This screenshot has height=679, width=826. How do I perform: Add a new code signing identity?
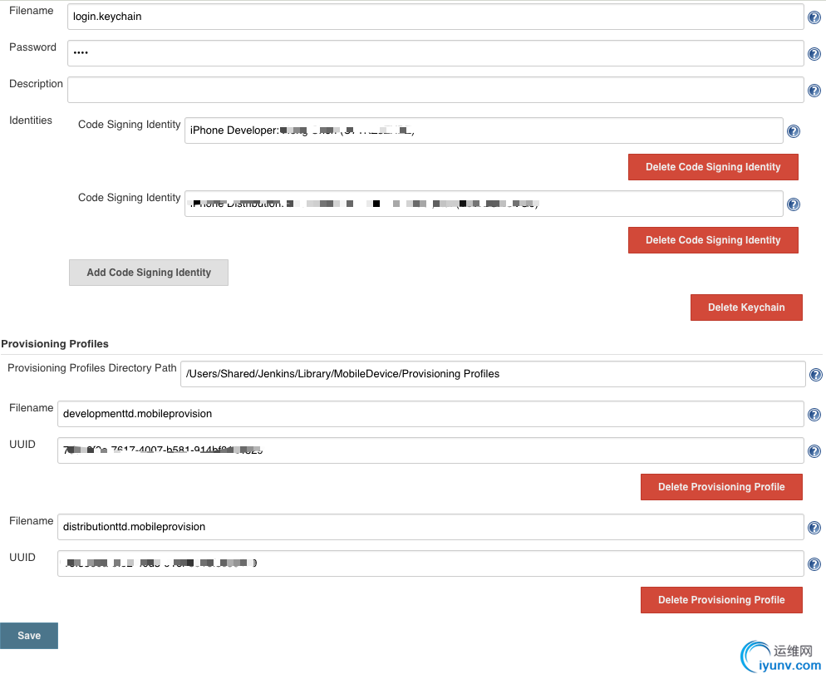click(149, 273)
